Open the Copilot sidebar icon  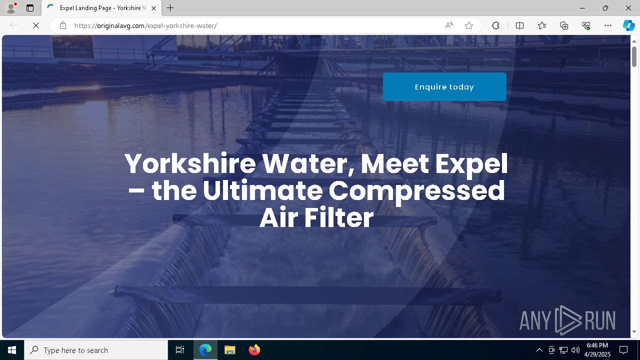click(x=628, y=25)
